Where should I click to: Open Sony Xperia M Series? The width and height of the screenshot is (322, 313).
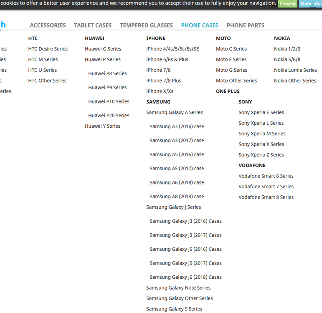pos(262,134)
